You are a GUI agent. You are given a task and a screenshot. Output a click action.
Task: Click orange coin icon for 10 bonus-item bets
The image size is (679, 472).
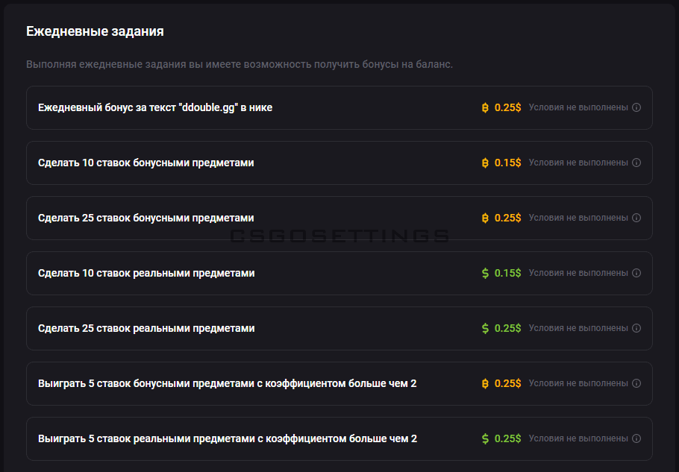pyautogui.click(x=485, y=163)
